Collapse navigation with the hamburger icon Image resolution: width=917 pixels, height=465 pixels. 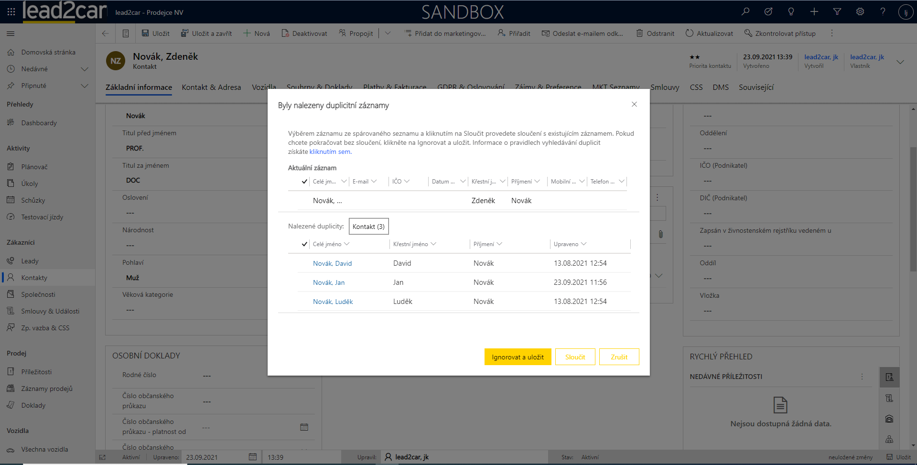(x=11, y=33)
